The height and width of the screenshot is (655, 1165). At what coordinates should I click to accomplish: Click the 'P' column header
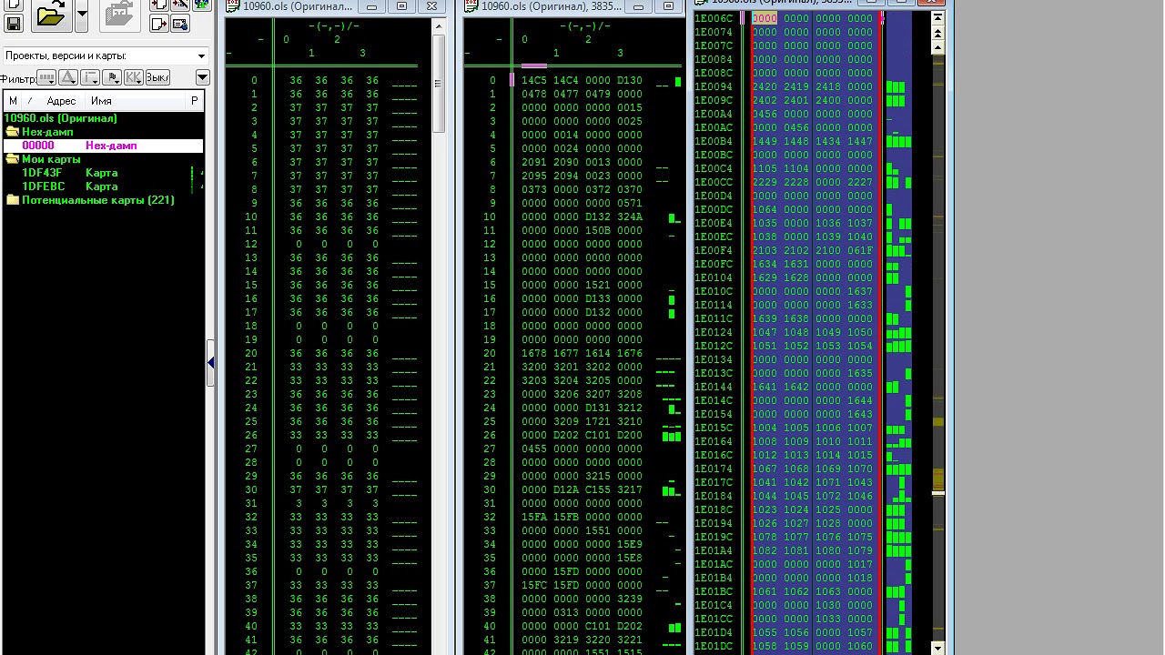point(194,101)
